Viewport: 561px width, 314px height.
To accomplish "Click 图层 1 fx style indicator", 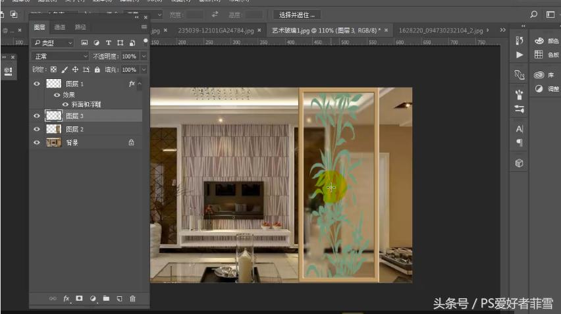I will pyautogui.click(x=132, y=84).
